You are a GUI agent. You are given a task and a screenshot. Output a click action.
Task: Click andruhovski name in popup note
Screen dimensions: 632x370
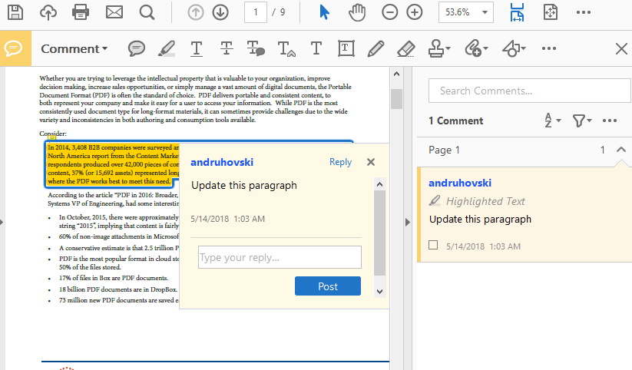(222, 162)
